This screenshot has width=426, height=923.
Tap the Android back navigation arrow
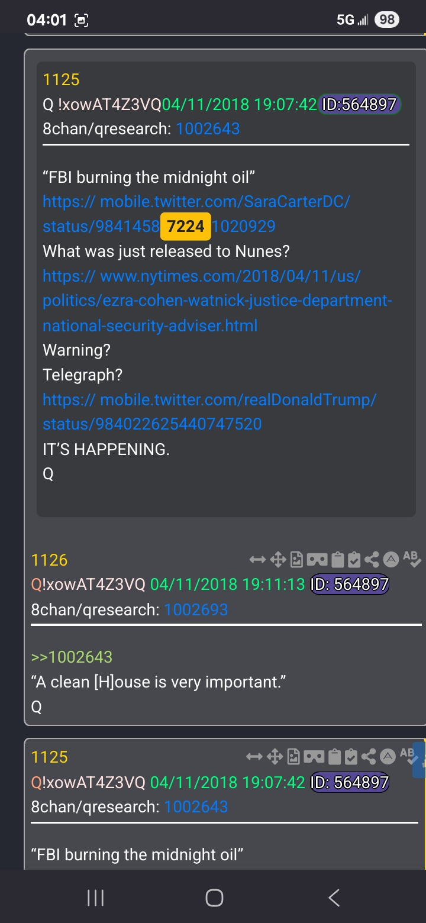334,898
